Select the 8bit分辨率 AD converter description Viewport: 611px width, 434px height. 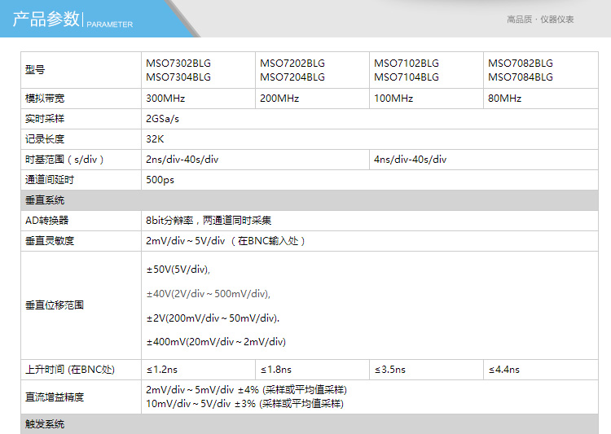tap(208, 220)
